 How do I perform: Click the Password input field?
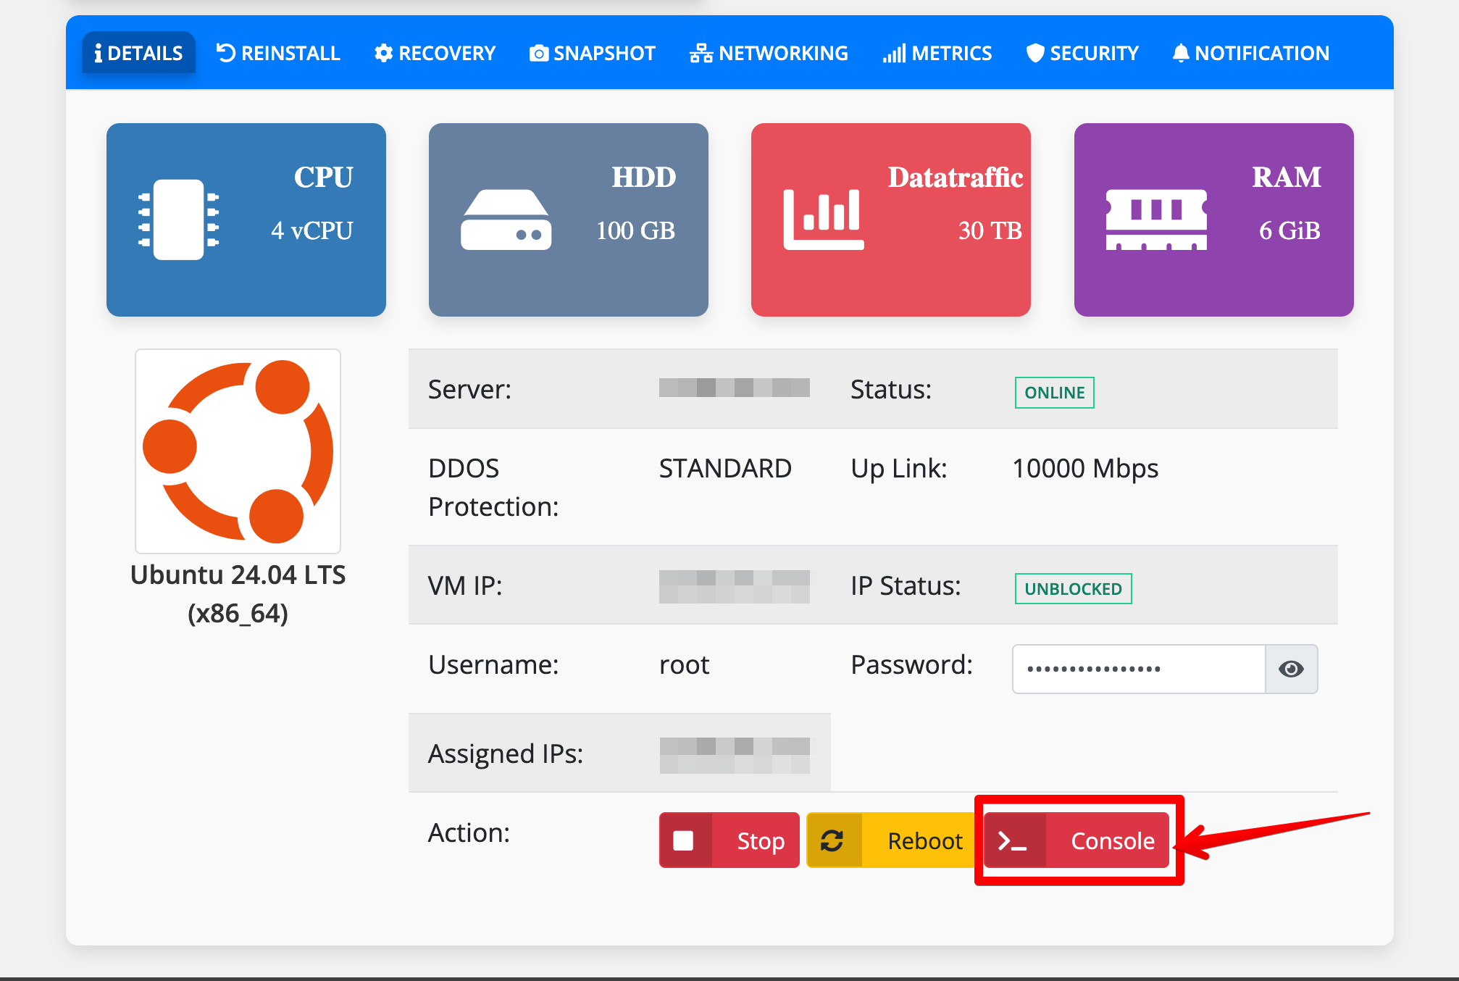(1138, 669)
